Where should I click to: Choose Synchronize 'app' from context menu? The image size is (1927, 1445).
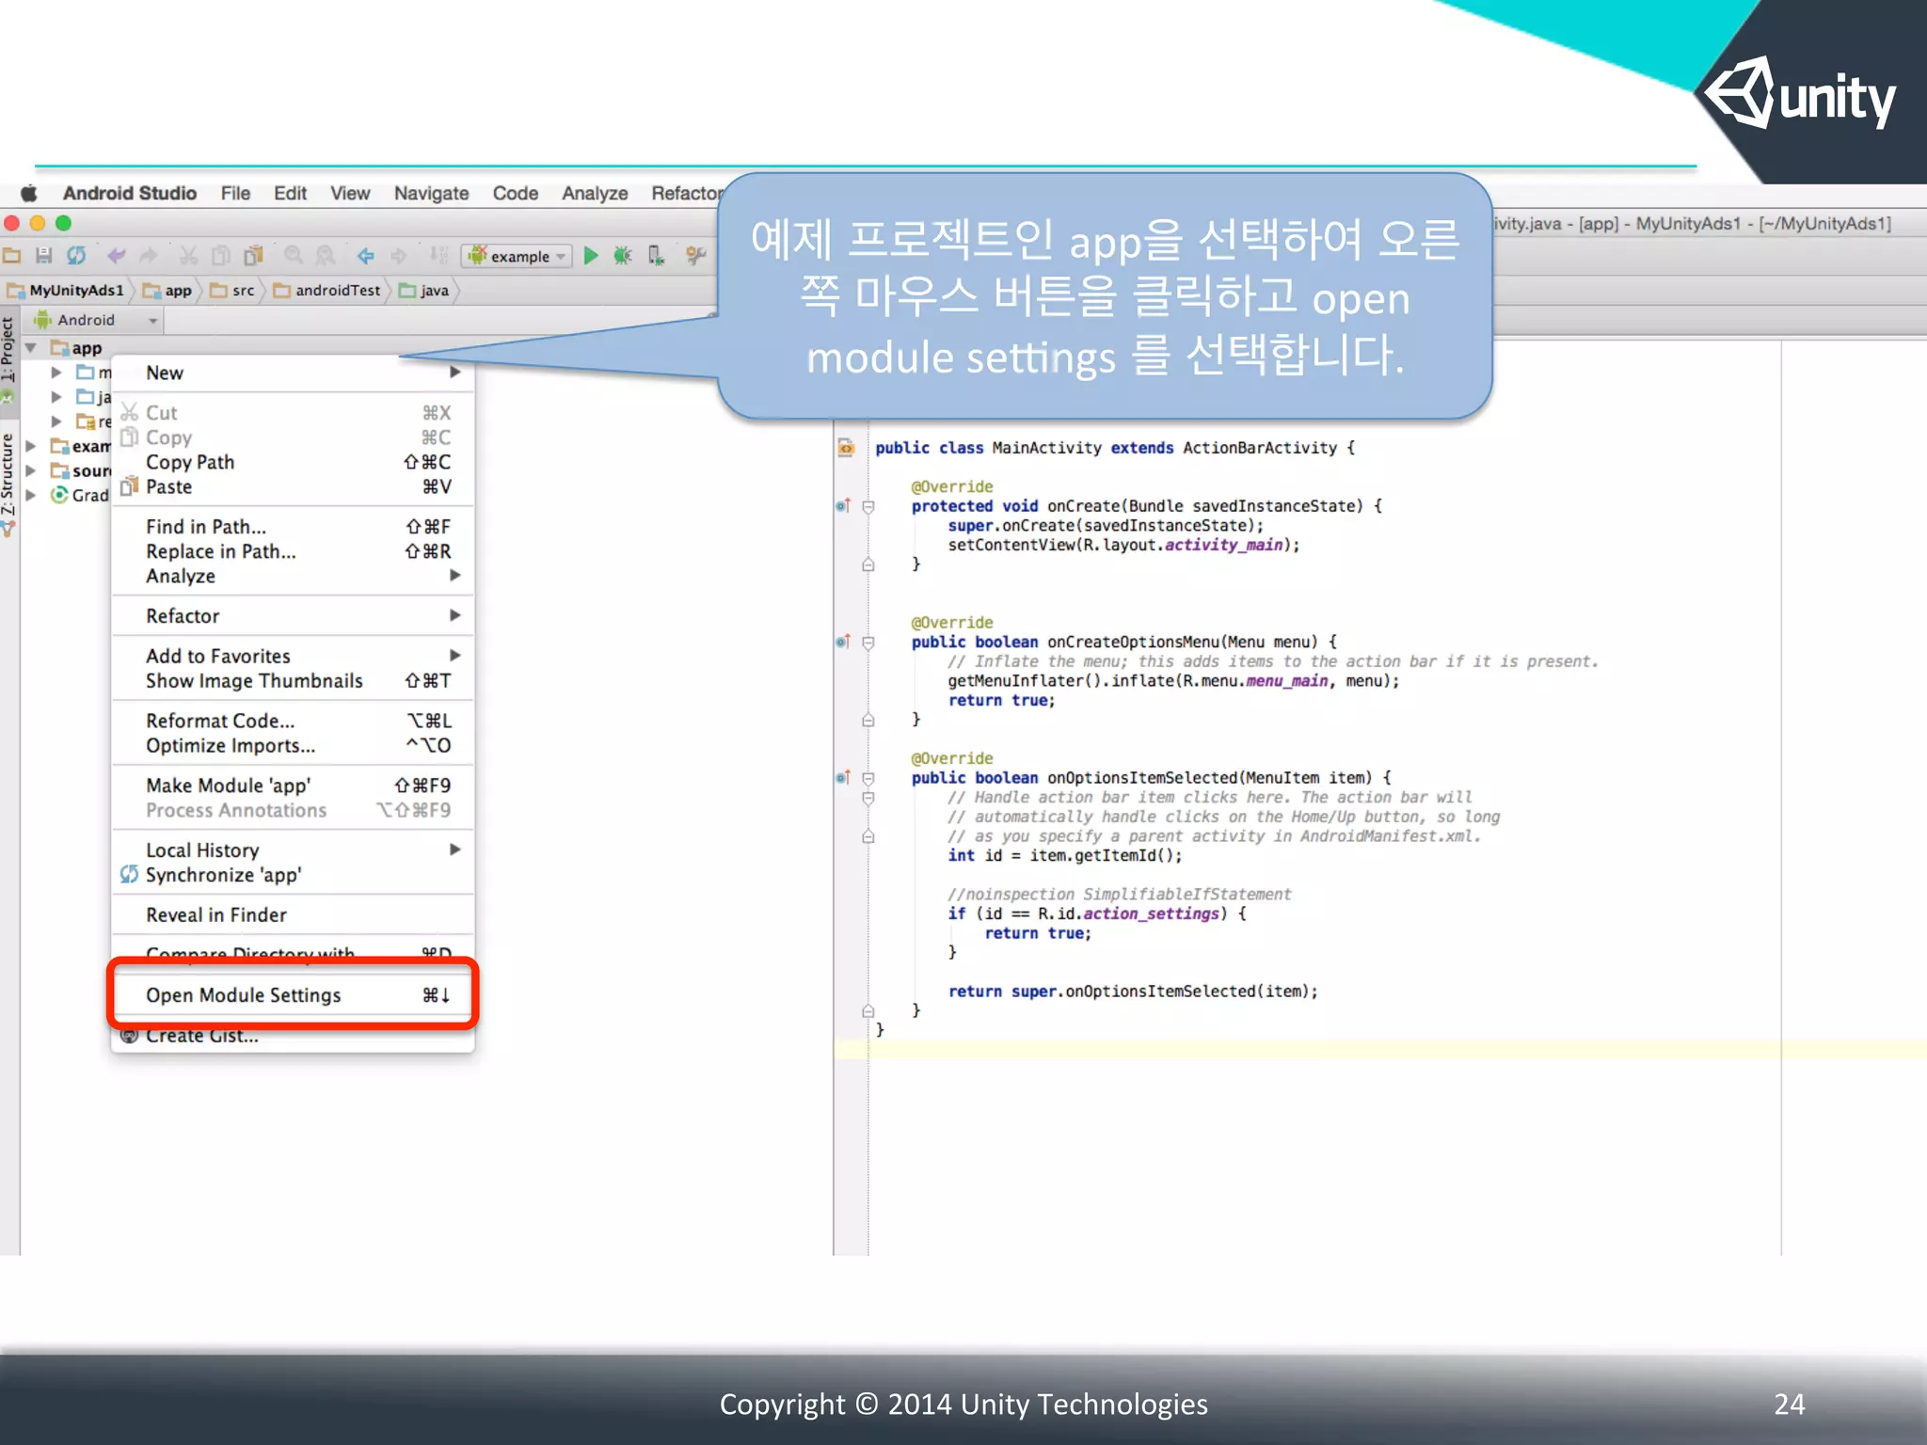[x=293, y=875]
